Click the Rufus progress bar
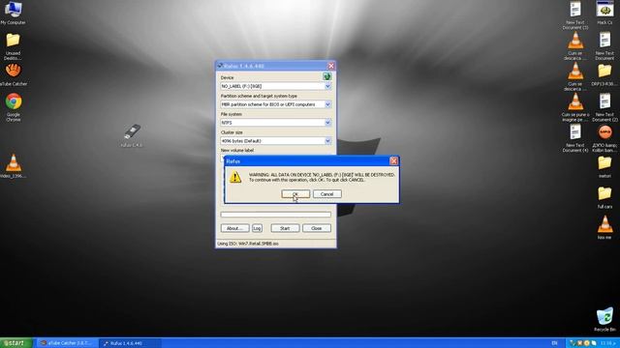The height and width of the screenshot is (348, 620). (x=275, y=215)
